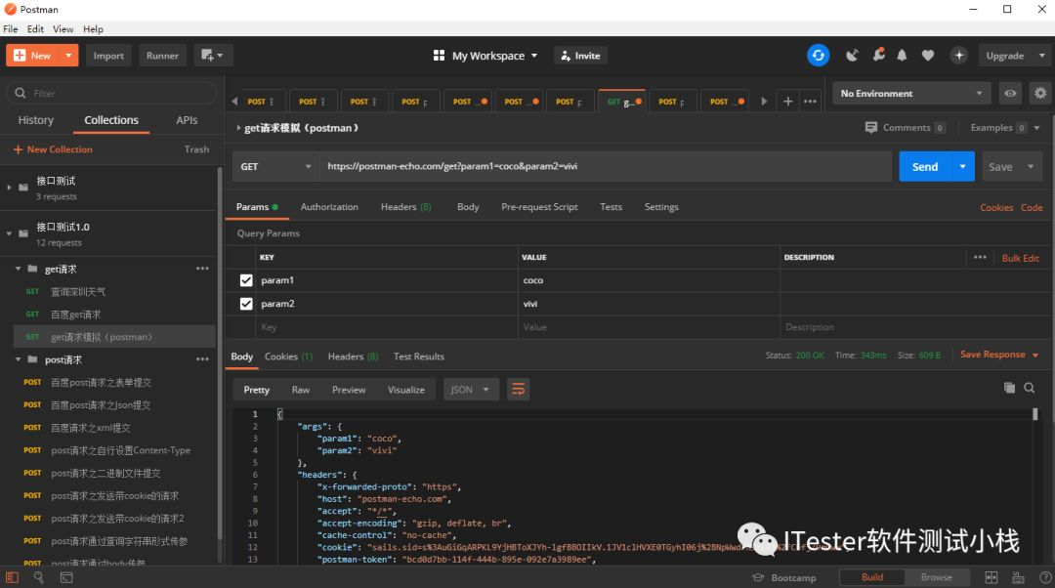Click the sync refresh icon in header
Screen dimensions: 1055x588
[819, 55]
